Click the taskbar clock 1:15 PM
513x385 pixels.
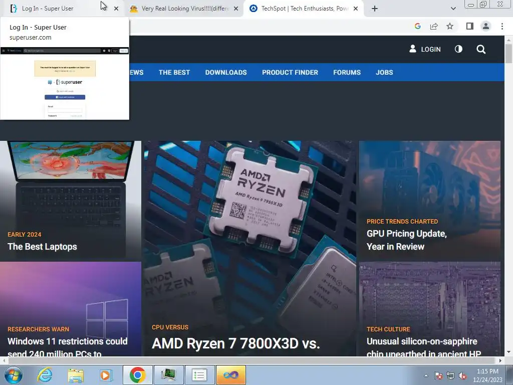click(x=487, y=375)
